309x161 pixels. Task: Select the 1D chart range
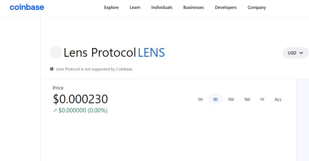(x=215, y=99)
